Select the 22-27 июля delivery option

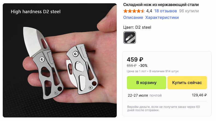click(138, 95)
